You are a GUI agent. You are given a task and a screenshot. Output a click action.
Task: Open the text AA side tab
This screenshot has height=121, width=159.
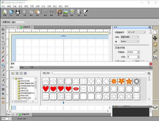point(155,58)
